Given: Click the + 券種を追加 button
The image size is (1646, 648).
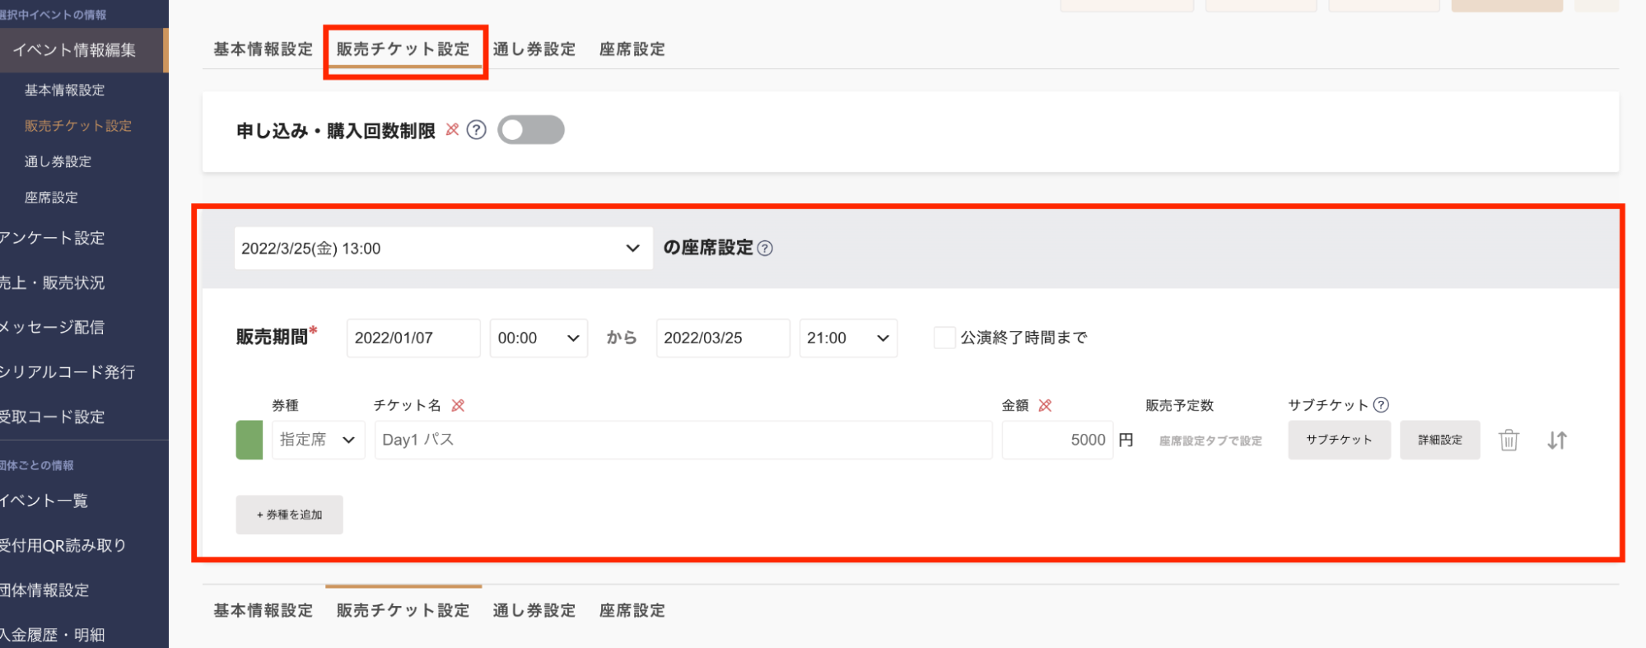Looking at the screenshot, I should [x=289, y=515].
